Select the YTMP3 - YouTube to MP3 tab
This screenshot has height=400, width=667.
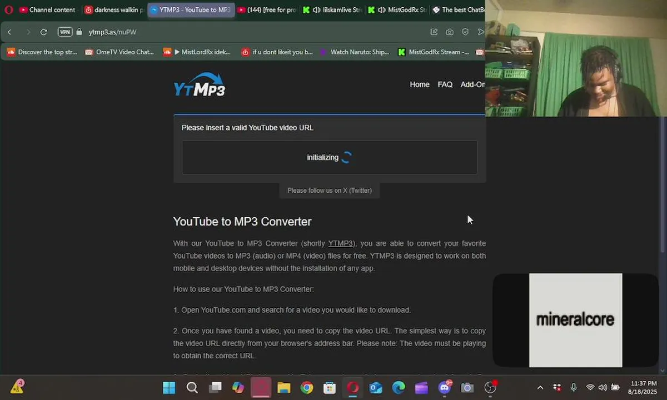coord(191,10)
